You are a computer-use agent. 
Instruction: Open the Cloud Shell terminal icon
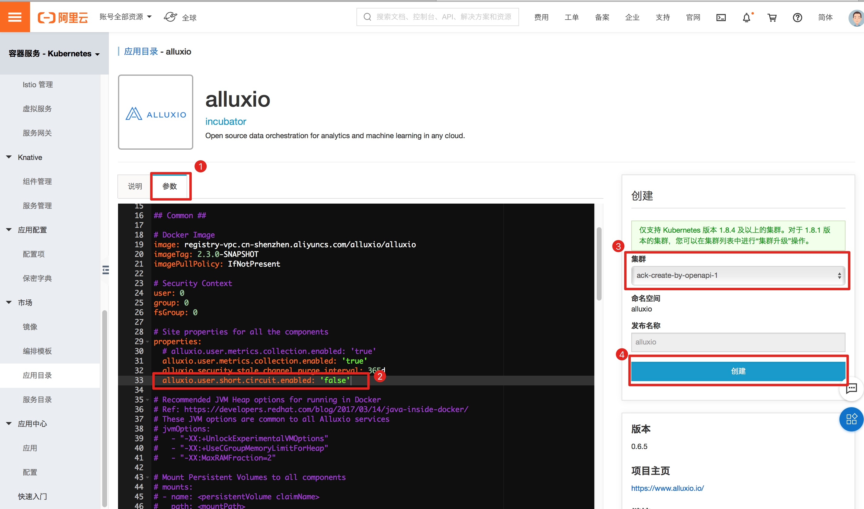click(721, 17)
